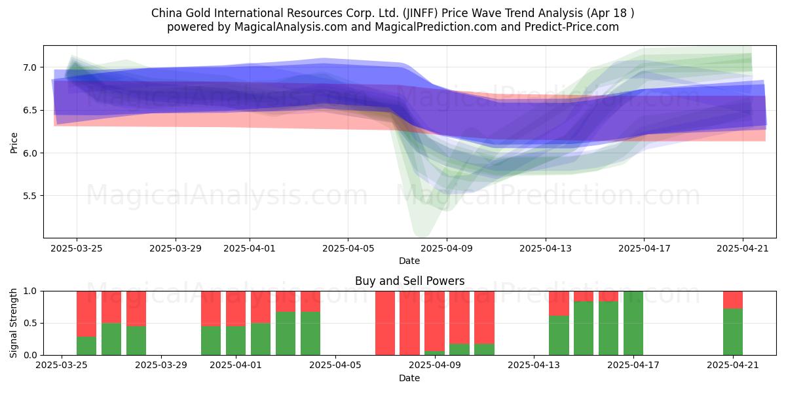Click the 2025-04-17 date tick under the Buy and Sell chart
The width and height of the screenshot is (786, 393).
[633, 365]
